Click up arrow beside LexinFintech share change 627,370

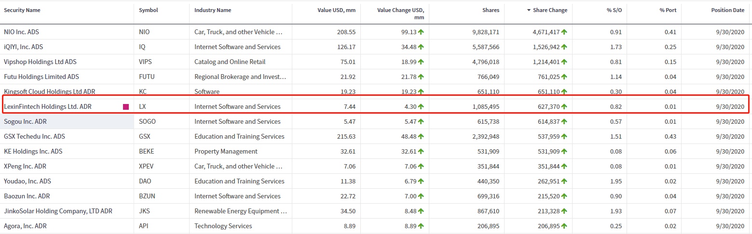click(x=564, y=107)
